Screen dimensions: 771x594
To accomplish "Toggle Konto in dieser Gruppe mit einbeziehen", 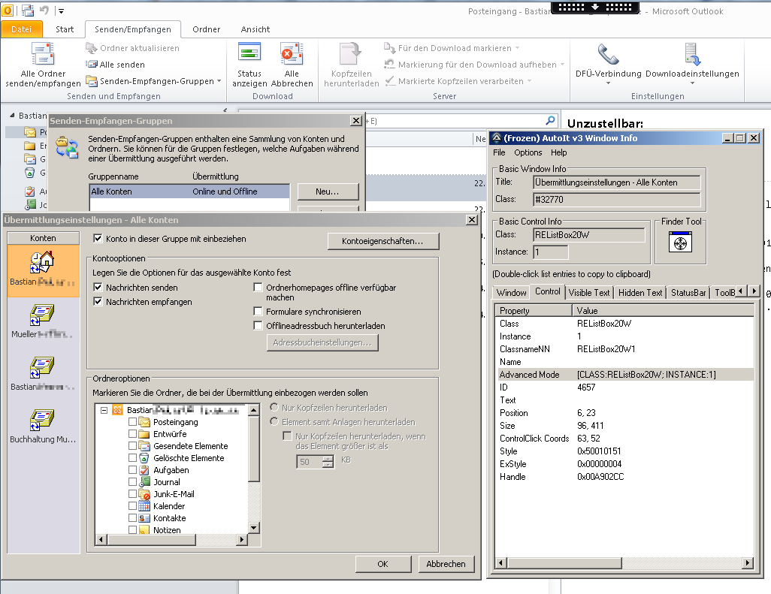I will (98, 239).
